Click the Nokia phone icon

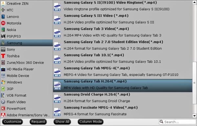tap(3, 30)
